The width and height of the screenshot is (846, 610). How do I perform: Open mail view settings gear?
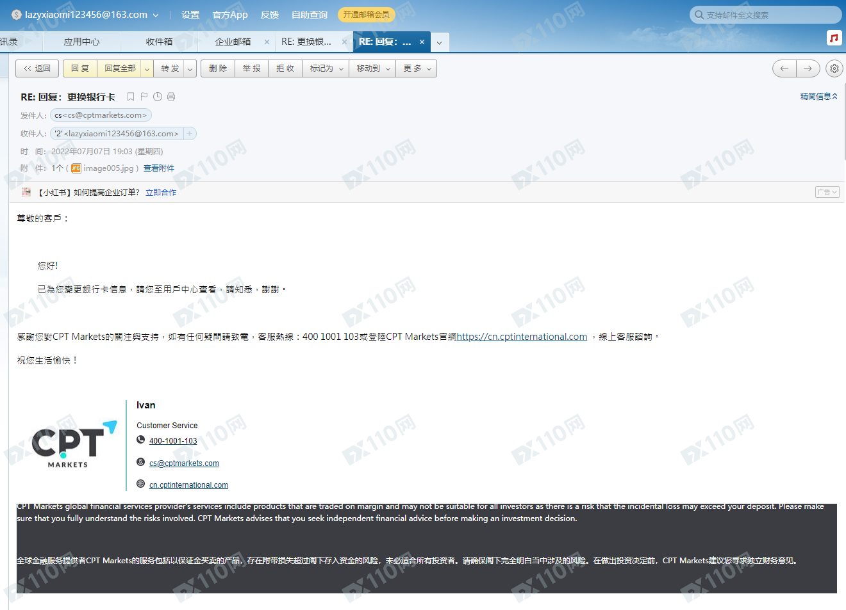click(x=834, y=68)
